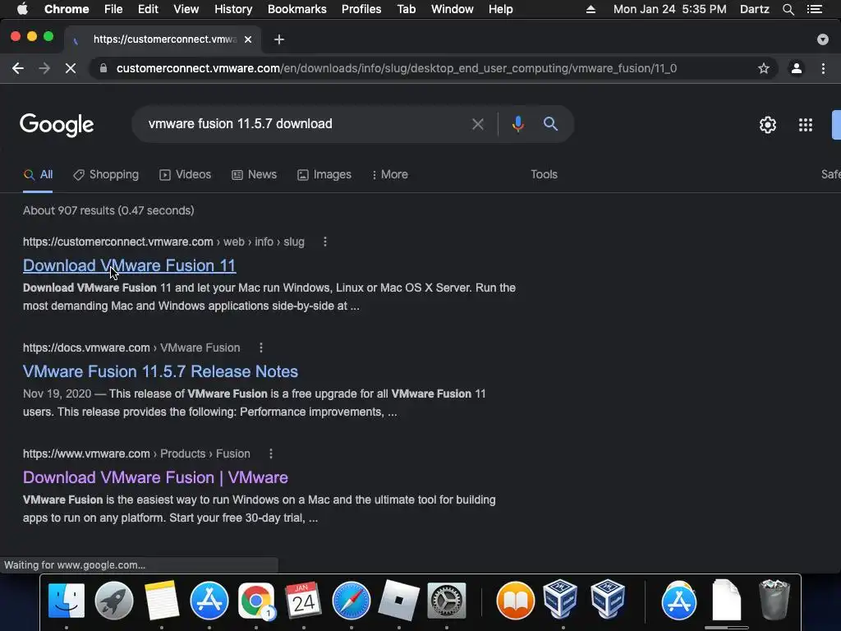Open the Google apps grid
This screenshot has height=631, width=841.
[x=805, y=125]
